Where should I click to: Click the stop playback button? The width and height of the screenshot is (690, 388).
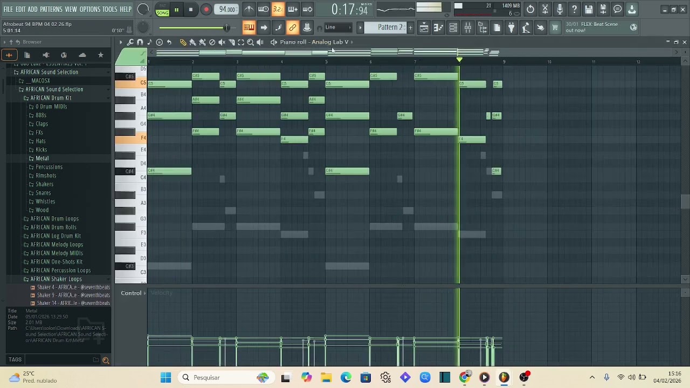point(191,9)
